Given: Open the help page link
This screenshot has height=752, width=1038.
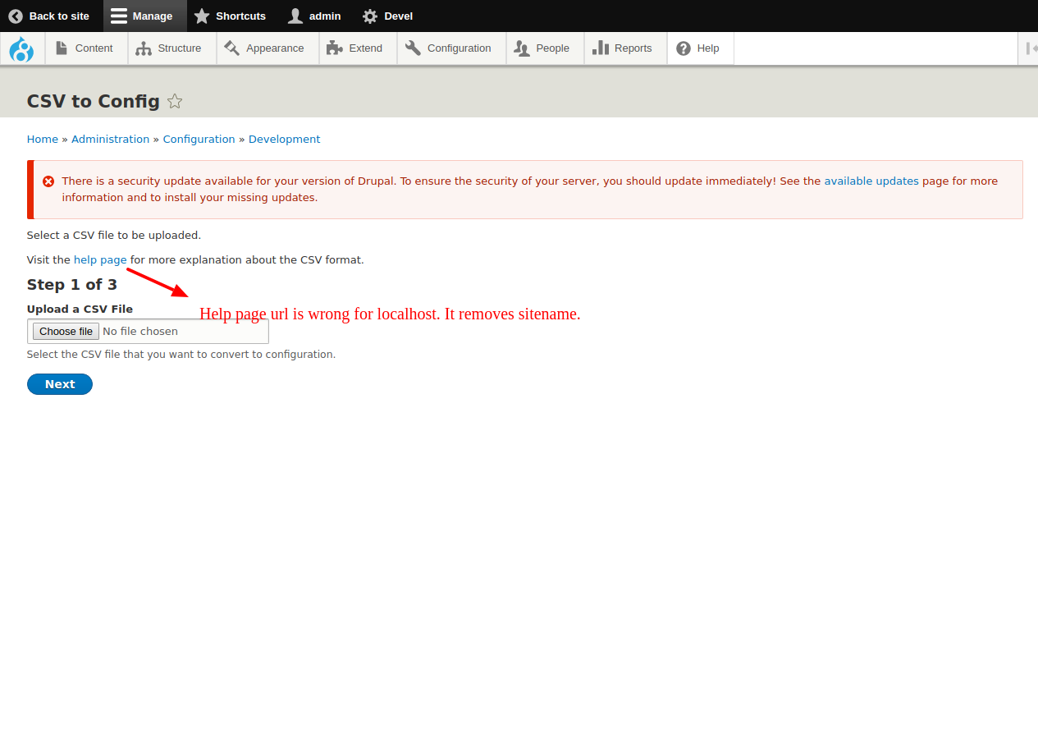Looking at the screenshot, I should (100, 259).
